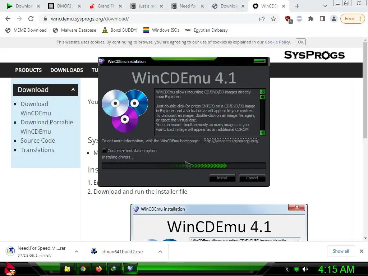Open the striped flag extension icon
368x276 pixels.
tap(299, 19)
